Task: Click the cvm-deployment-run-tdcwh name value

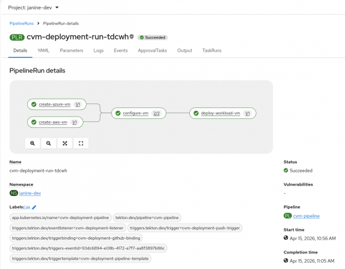Action: click(39, 171)
